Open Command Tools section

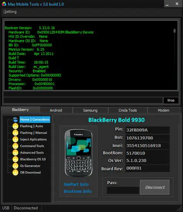click(32, 146)
